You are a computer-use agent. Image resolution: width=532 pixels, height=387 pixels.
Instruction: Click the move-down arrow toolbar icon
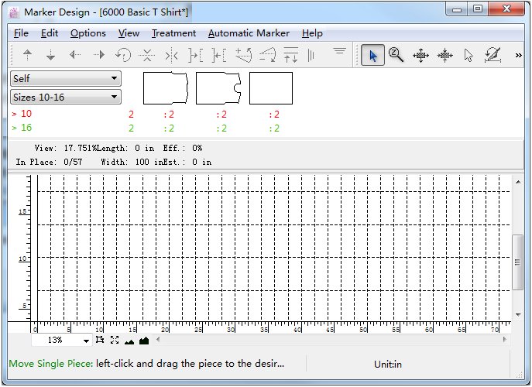coord(51,56)
